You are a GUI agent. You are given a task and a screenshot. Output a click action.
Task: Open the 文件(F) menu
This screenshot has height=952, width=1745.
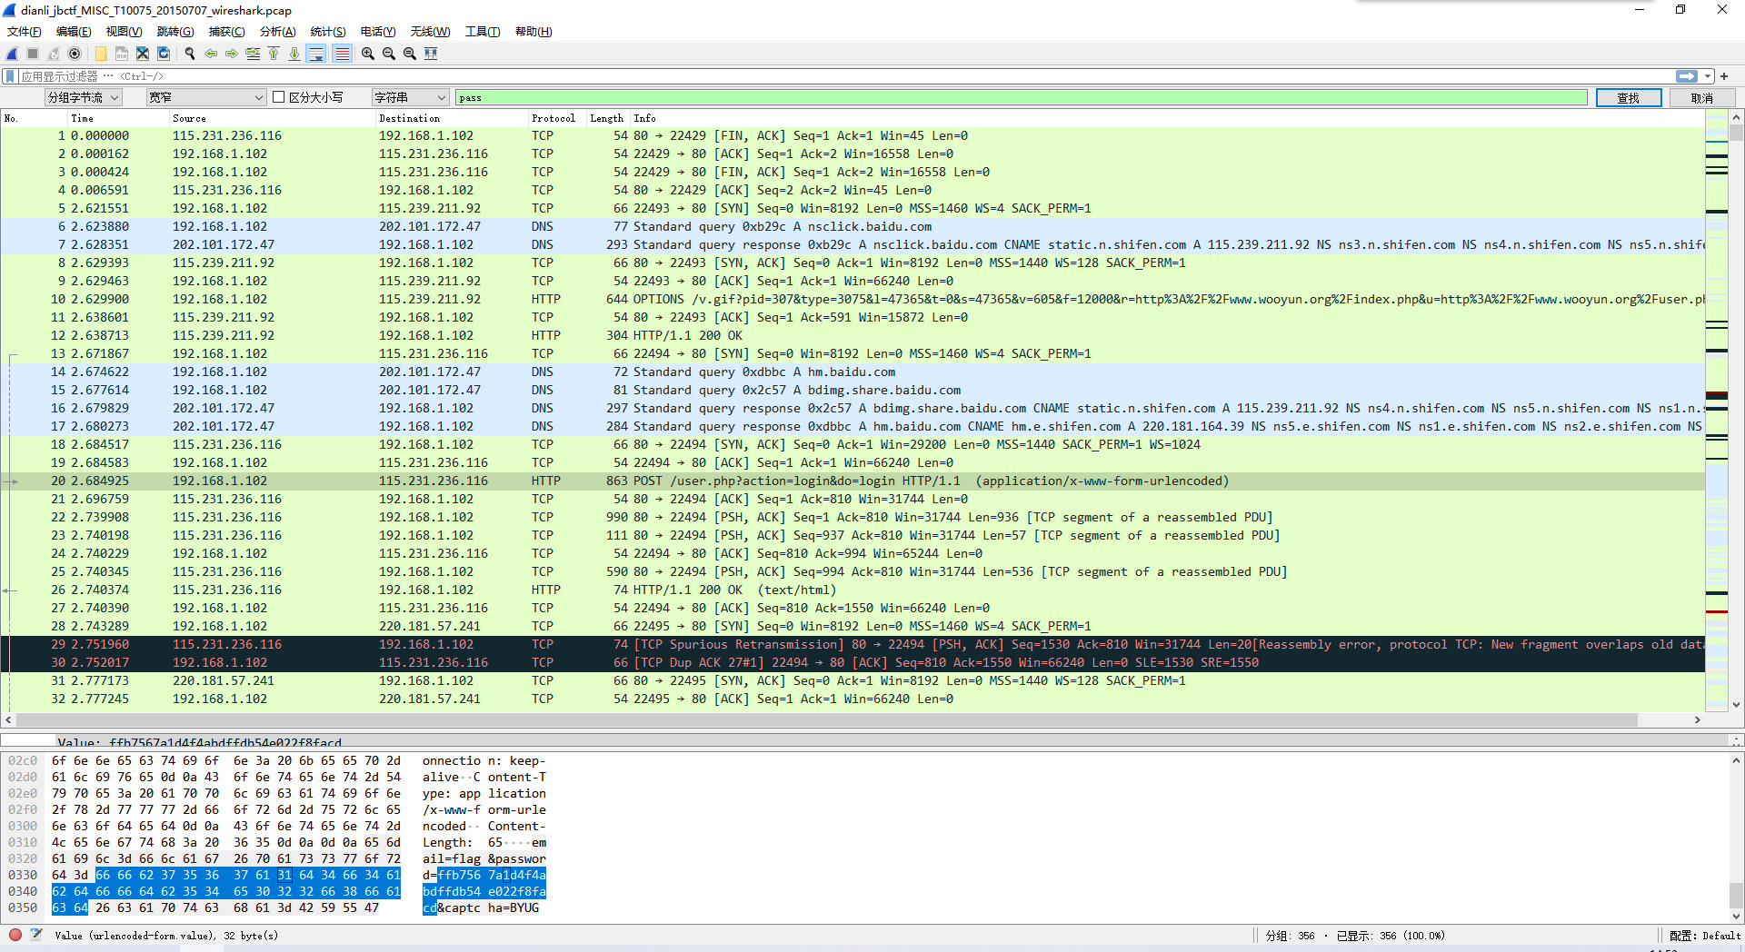[x=25, y=32]
